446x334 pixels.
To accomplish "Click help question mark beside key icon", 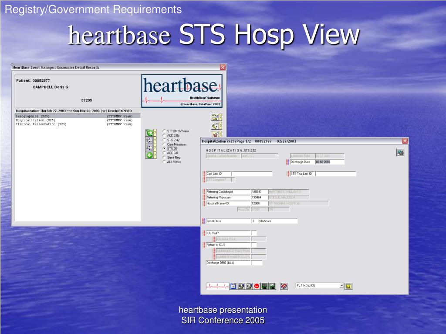I will coord(220,126).
